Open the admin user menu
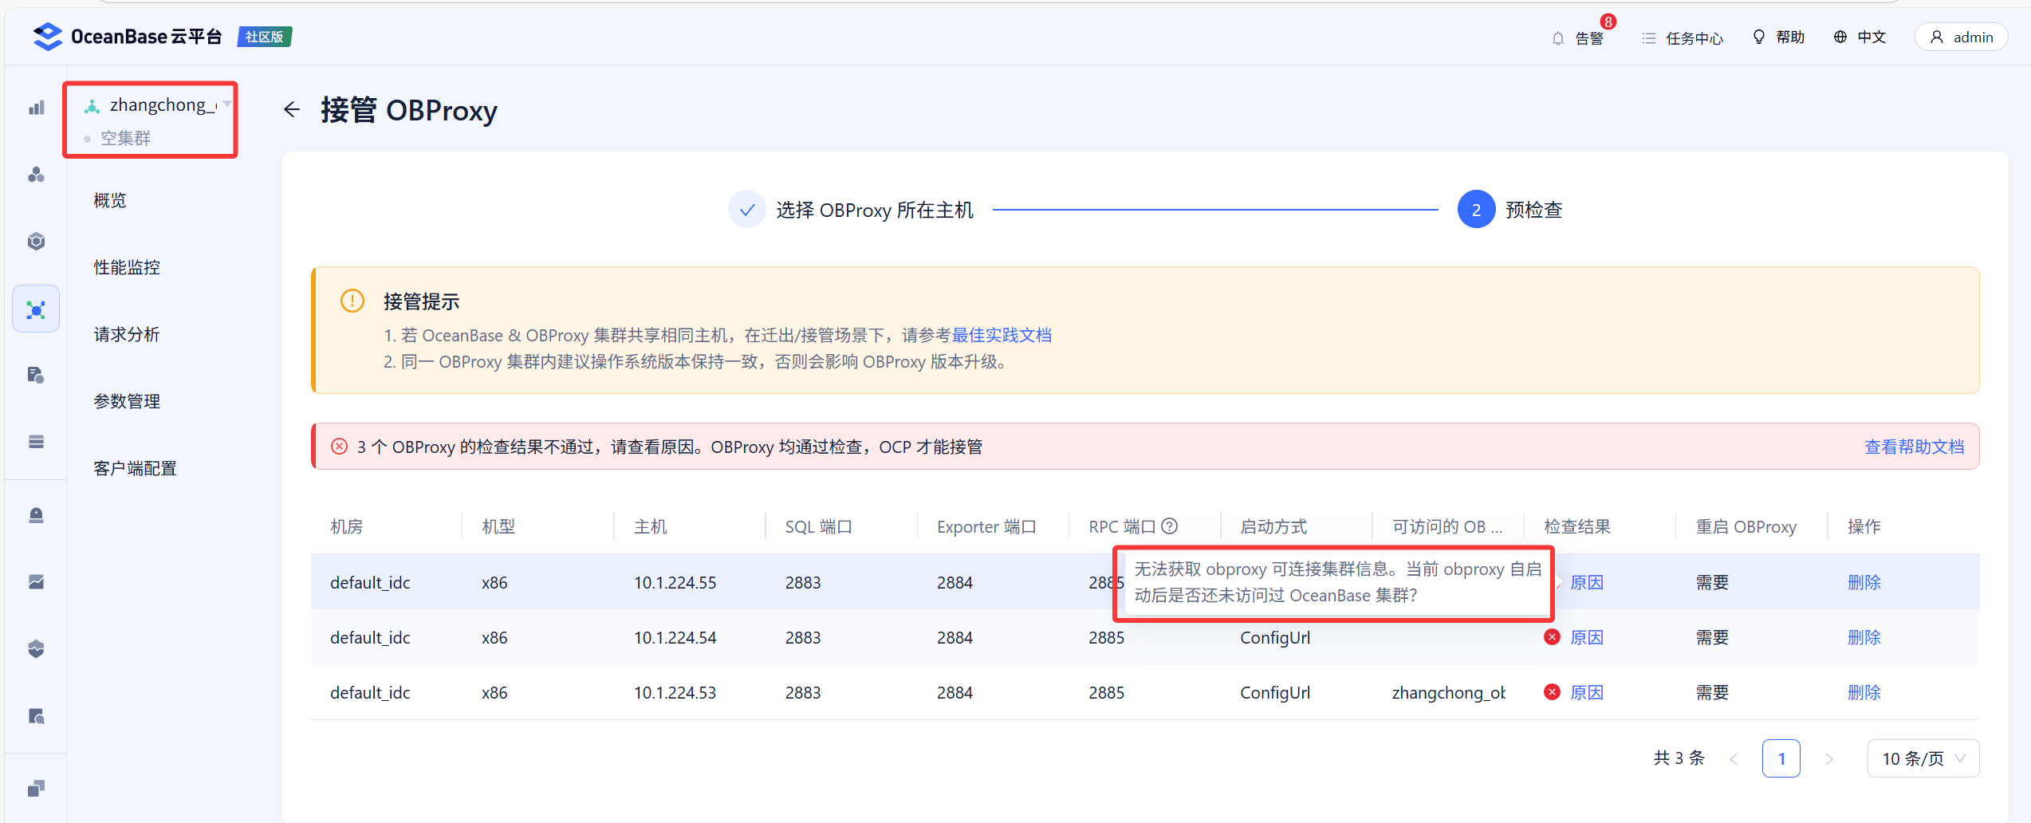The height and width of the screenshot is (823, 2031). coord(1961,37)
